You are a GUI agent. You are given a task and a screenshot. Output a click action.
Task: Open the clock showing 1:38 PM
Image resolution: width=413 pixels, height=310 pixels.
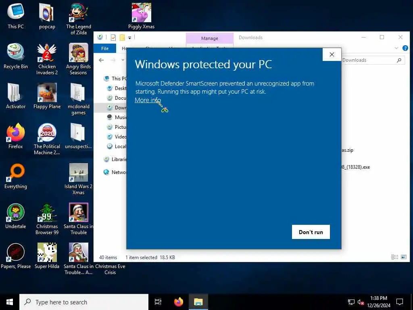[379, 302]
